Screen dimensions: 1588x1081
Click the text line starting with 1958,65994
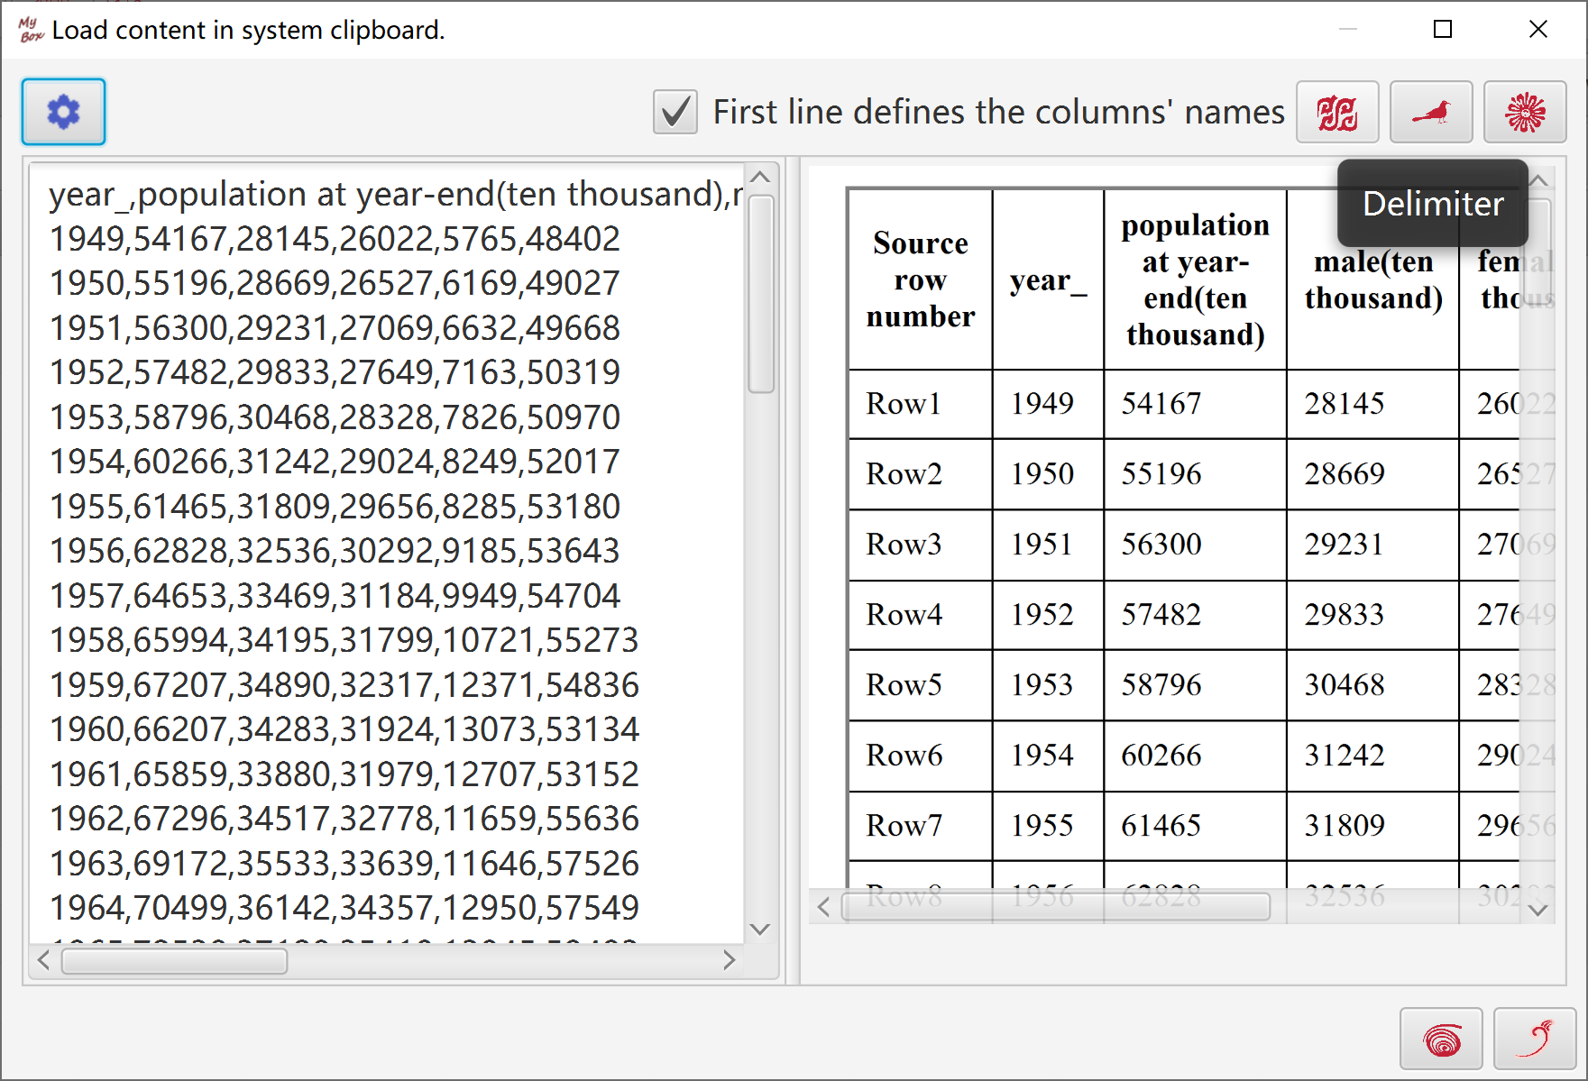[344, 640]
